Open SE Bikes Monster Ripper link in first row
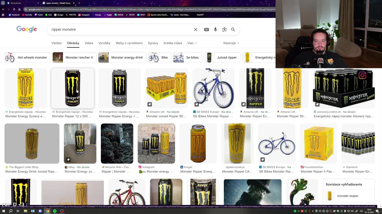The image size is (382, 214). 213,116
